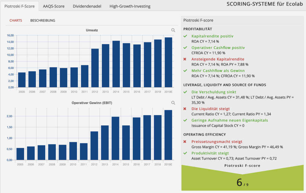The image size is (306, 193).
Task: Click the 'Piotroski F-score' panel title
Action: (x=198, y=20)
